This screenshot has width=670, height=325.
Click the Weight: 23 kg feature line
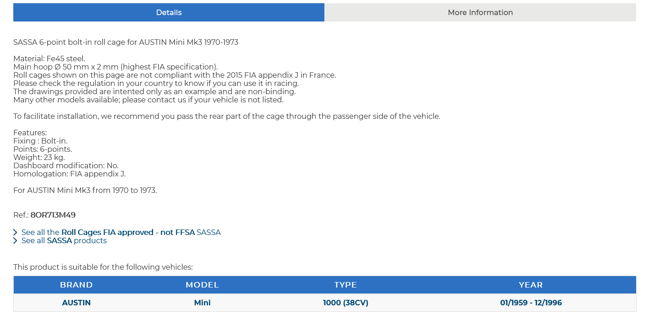39,157
